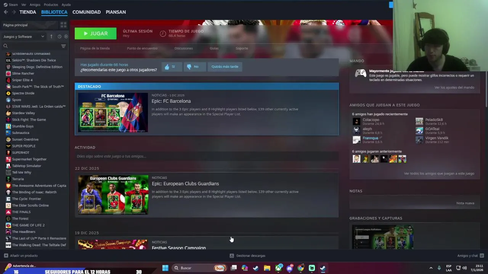Click thumbs-down No button
The height and width of the screenshot is (274, 488).
click(195, 67)
